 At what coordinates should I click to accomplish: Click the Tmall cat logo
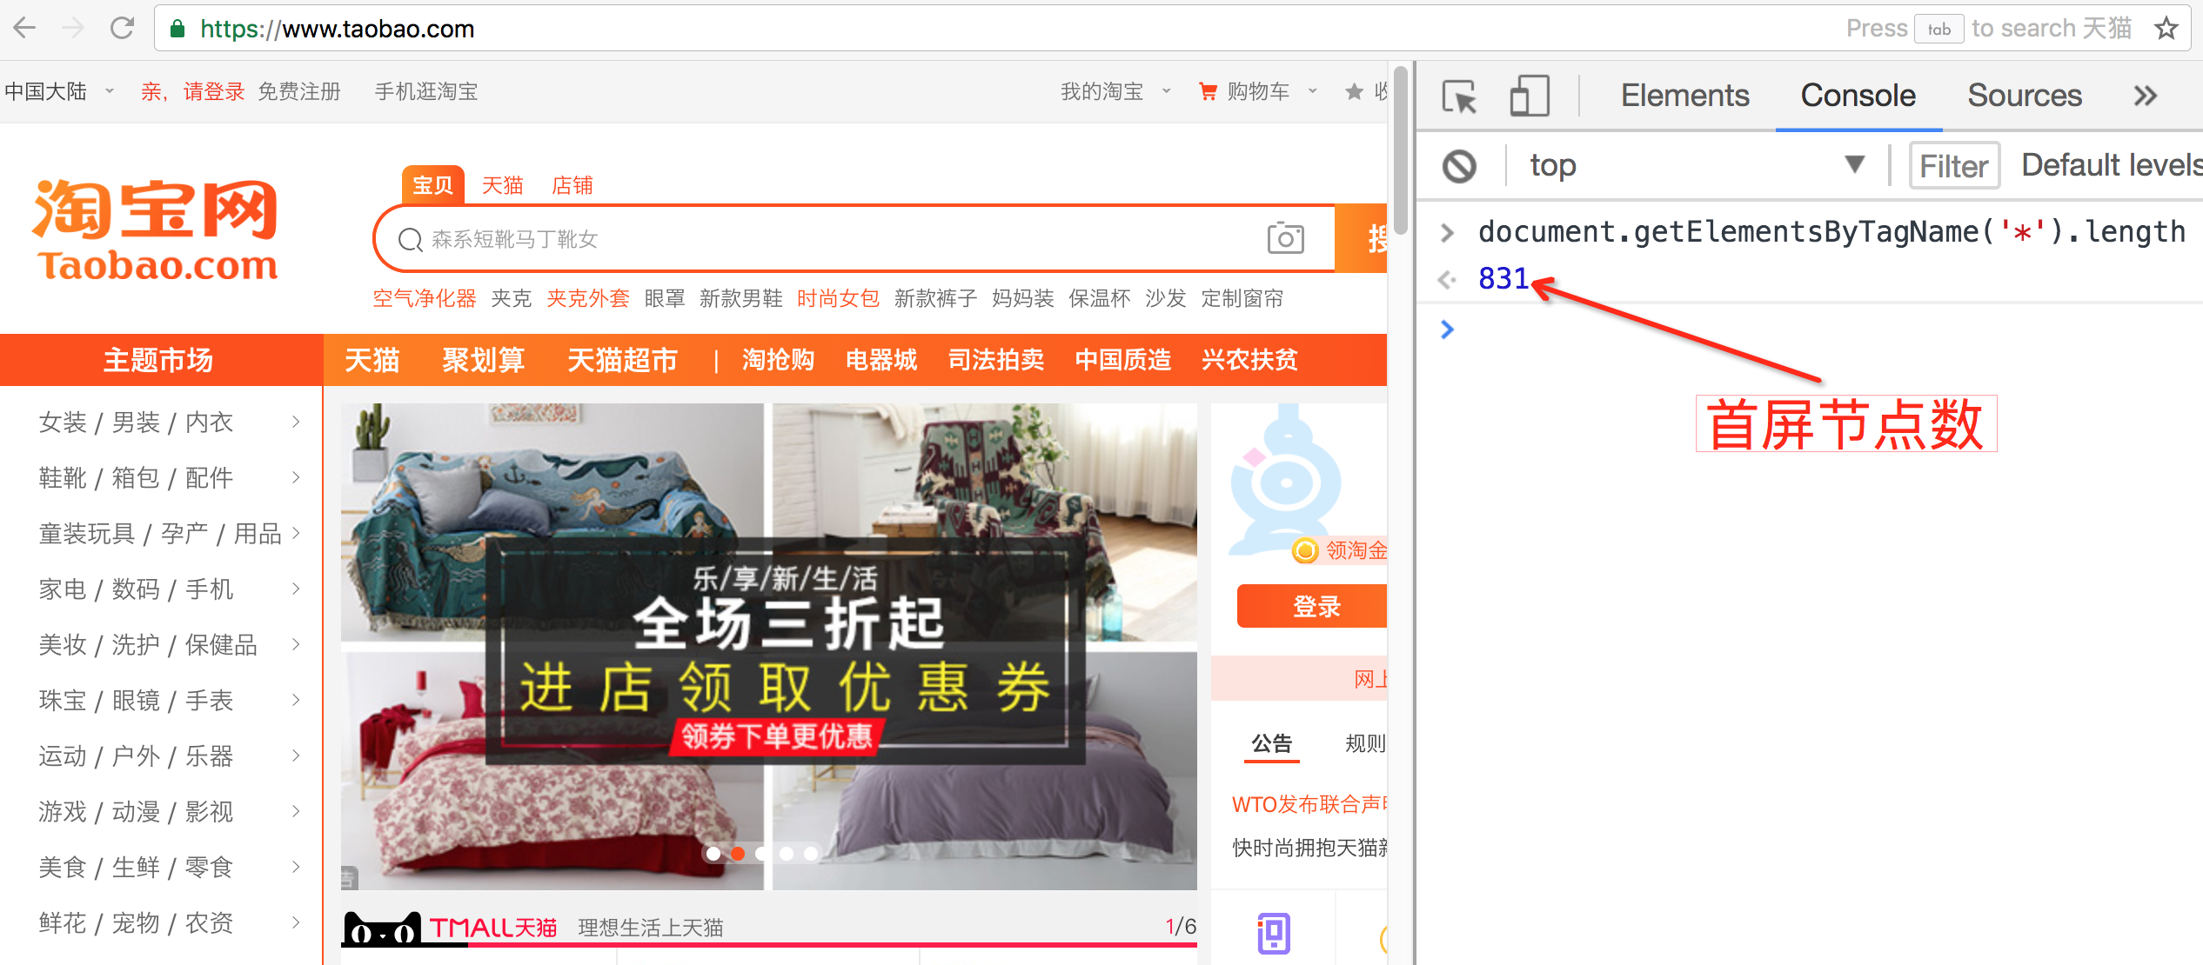[382, 928]
